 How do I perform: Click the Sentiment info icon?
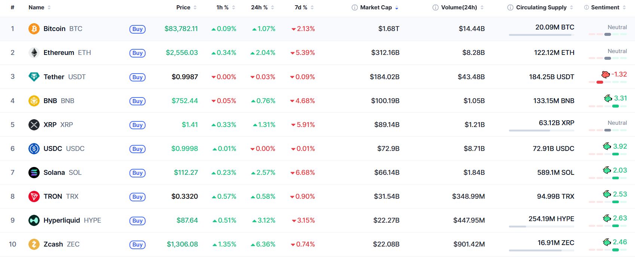tap(586, 7)
